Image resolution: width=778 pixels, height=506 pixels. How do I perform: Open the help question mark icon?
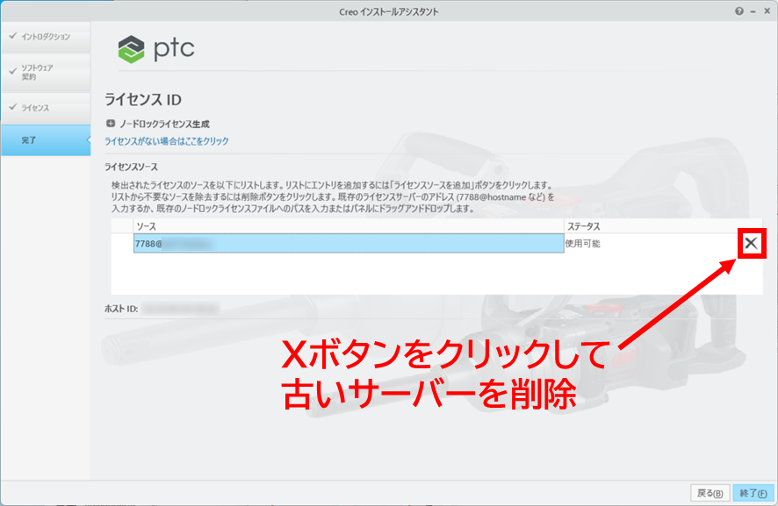tap(739, 11)
